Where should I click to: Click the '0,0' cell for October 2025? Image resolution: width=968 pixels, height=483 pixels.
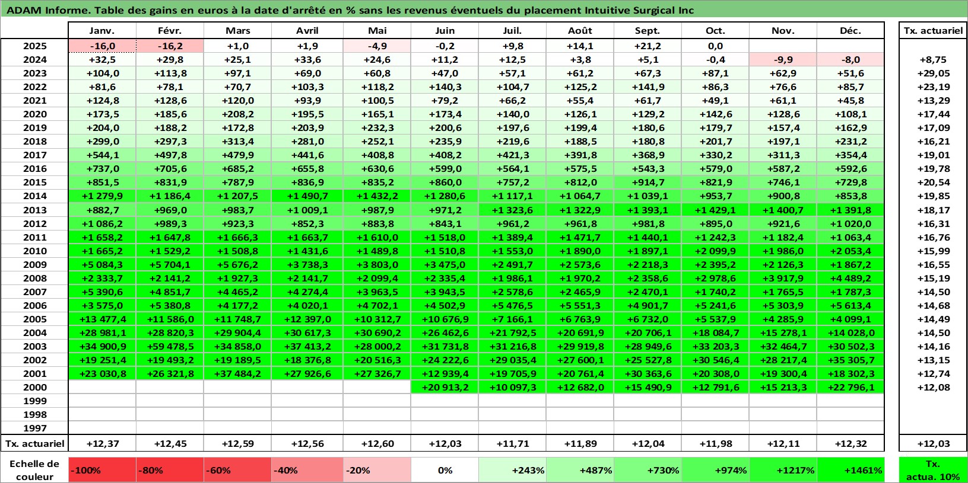[x=715, y=46]
